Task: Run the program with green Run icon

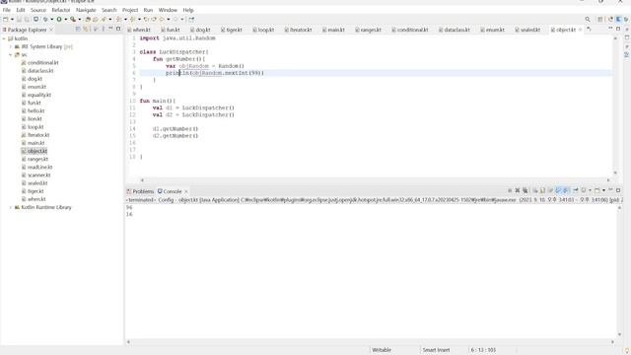Action: pyautogui.click(x=59, y=20)
